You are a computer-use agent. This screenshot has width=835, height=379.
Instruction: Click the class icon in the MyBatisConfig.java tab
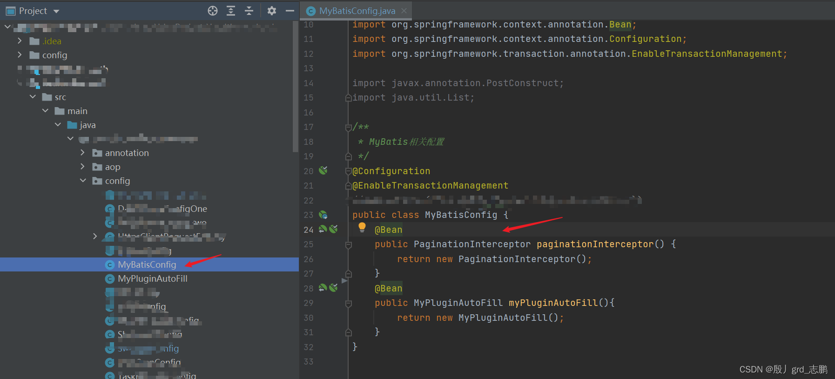coord(311,11)
